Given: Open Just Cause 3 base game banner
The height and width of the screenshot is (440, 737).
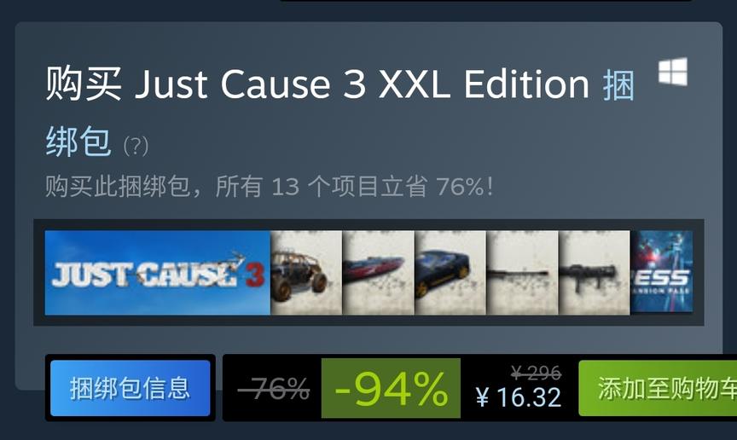Looking at the screenshot, I should pyautogui.click(x=158, y=273).
